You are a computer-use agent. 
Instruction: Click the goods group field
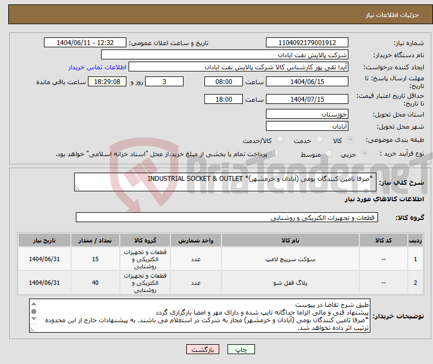(227, 217)
